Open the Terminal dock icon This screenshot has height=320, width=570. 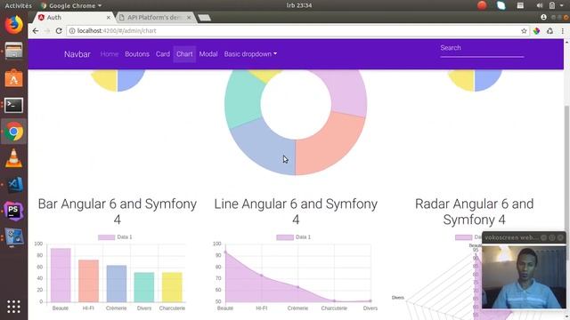tap(14, 105)
